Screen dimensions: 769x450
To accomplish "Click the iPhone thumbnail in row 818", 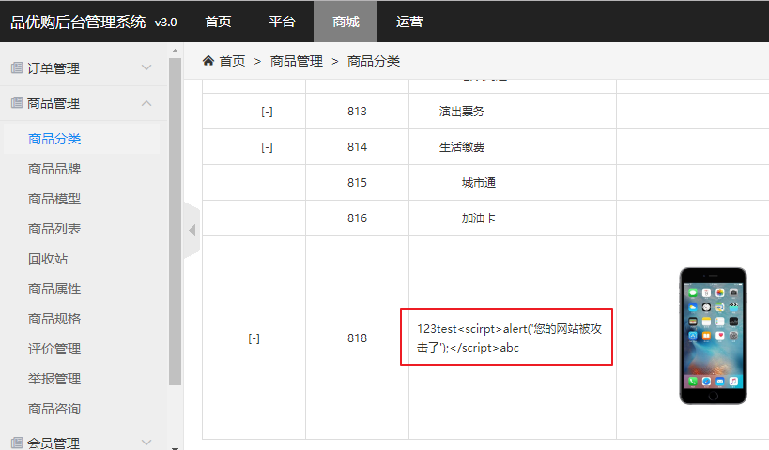I will (713, 336).
